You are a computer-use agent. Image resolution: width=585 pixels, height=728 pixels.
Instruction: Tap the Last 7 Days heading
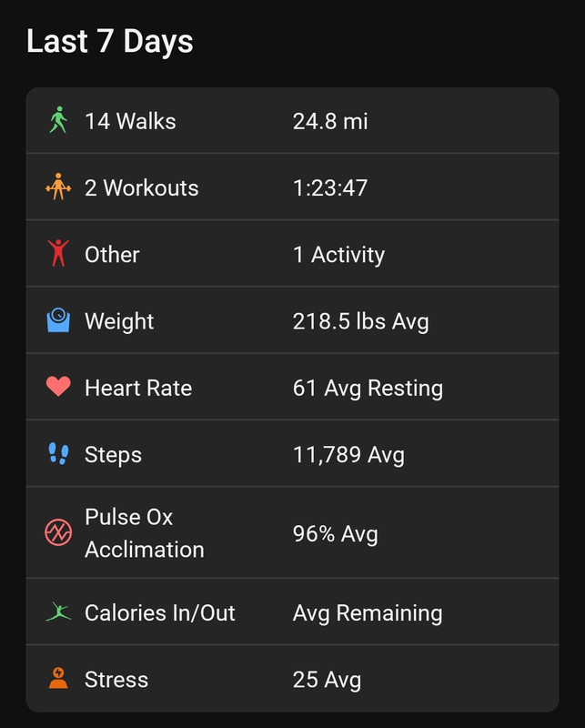[x=109, y=41]
